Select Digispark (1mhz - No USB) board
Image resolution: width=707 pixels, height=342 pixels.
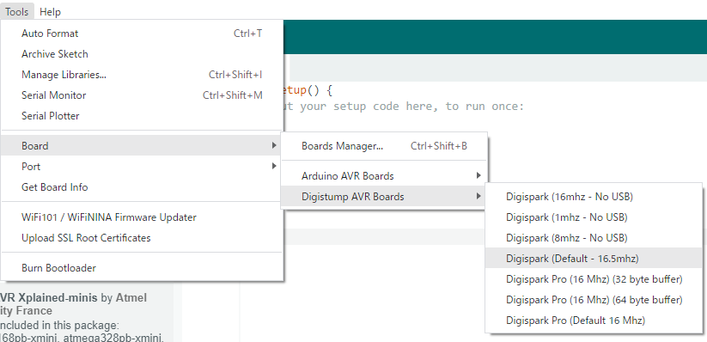coord(594,217)
